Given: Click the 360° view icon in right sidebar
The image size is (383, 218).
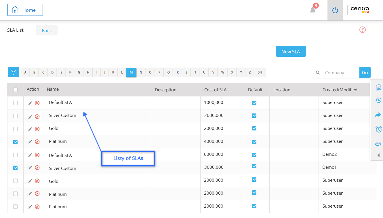Looking at the screenshot, I should (378, 144).
